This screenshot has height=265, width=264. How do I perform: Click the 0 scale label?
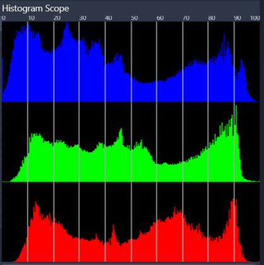pos(4,18)
